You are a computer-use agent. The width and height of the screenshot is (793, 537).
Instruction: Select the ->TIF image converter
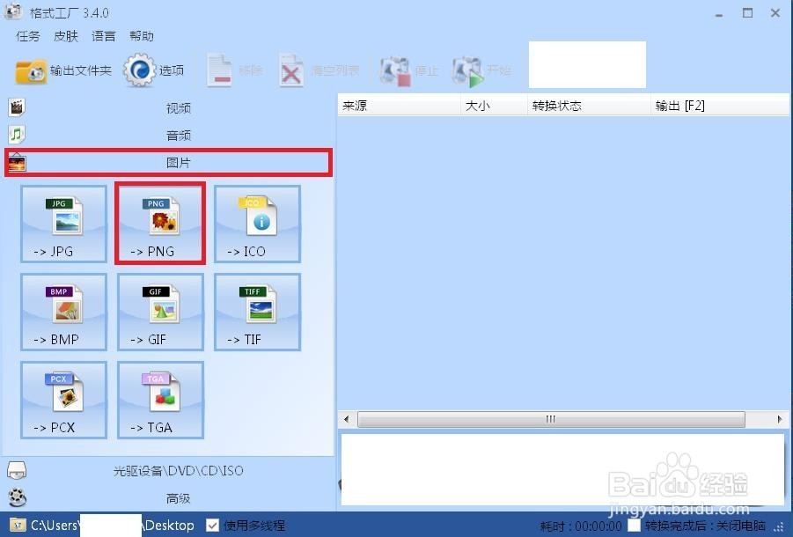coord(256,312)
